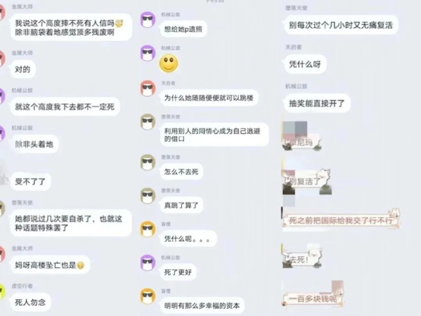Tap the tan avatar beside the 真跳了算了 message

pyautogui.click(x=148, y=196)
